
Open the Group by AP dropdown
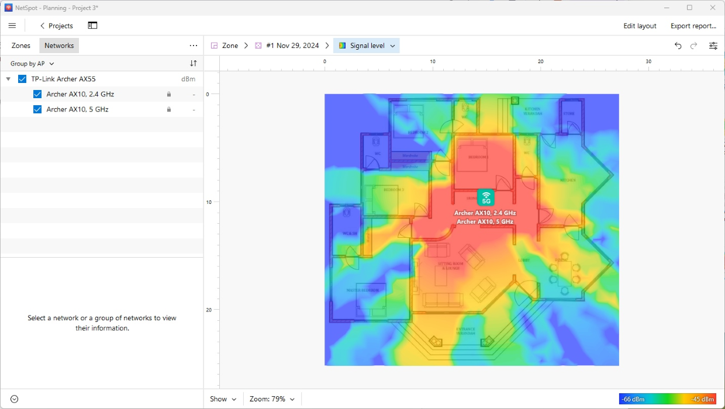[x=32, y=64]
